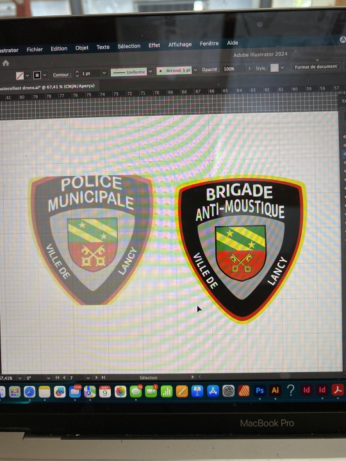Click the status bar play arrow

click(193, 377)
